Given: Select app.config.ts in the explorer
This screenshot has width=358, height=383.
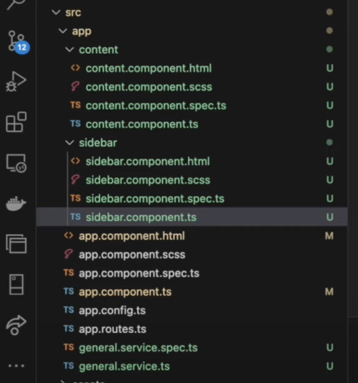Looking at the screenshot, I should [112, 311].
